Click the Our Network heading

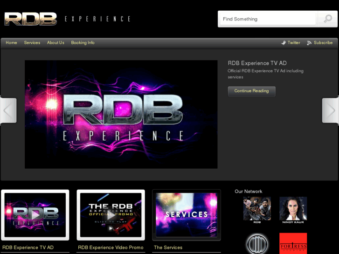[249, 191]
